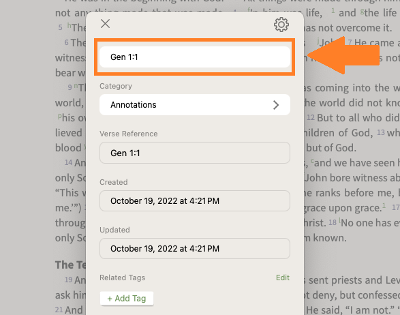Tap verse number 5 near the top left
Screen dimensions: 400x315
(60, 27)
